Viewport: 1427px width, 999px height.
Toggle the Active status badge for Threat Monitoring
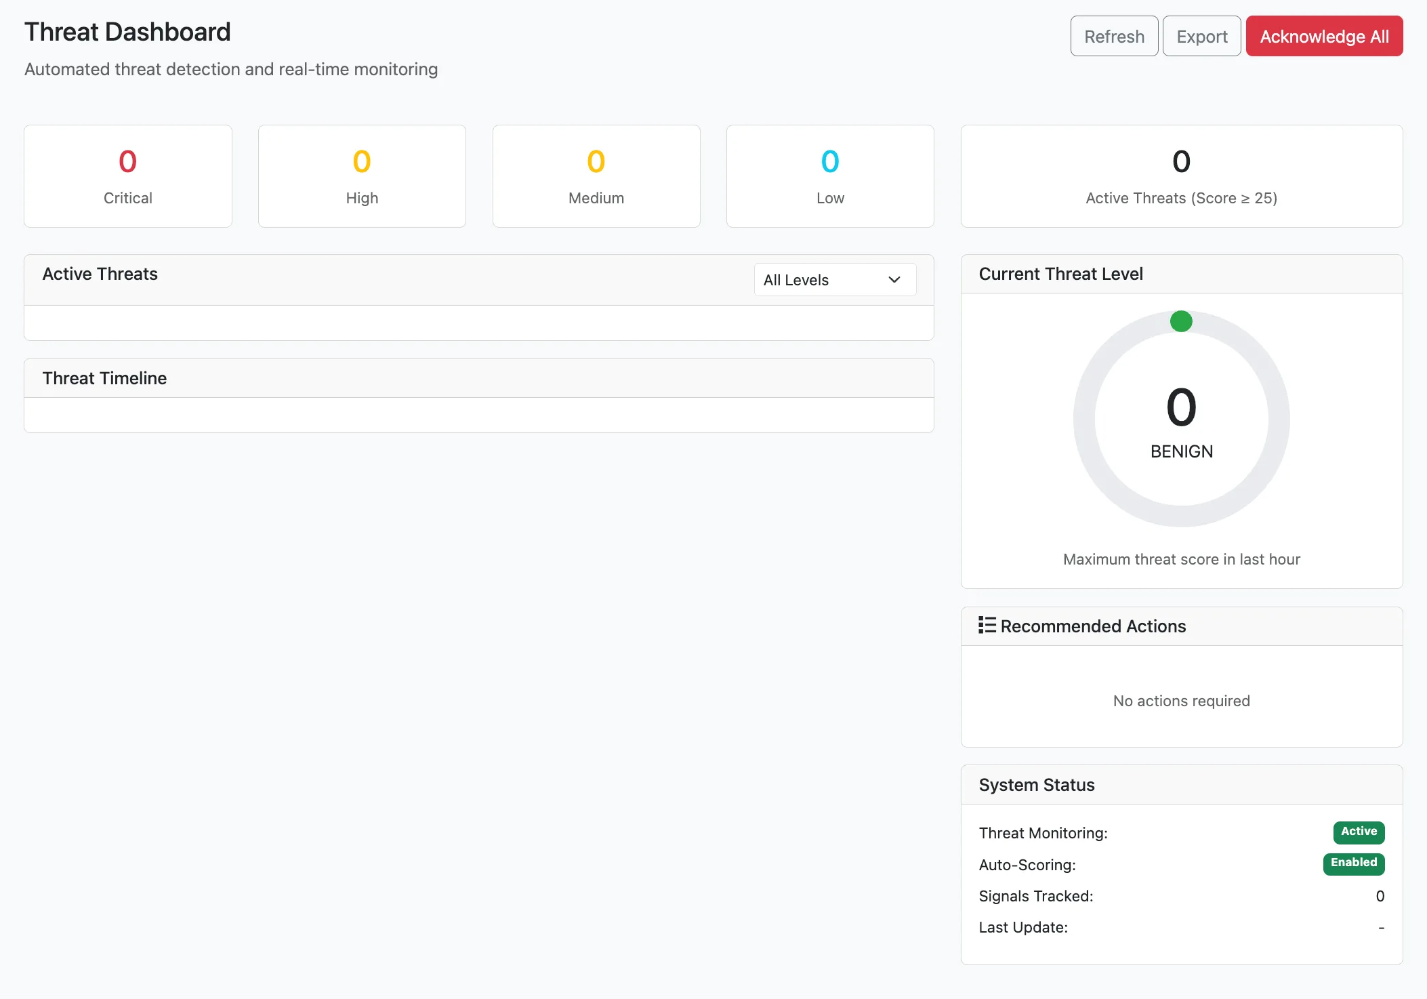click(x=1358, y=832)
